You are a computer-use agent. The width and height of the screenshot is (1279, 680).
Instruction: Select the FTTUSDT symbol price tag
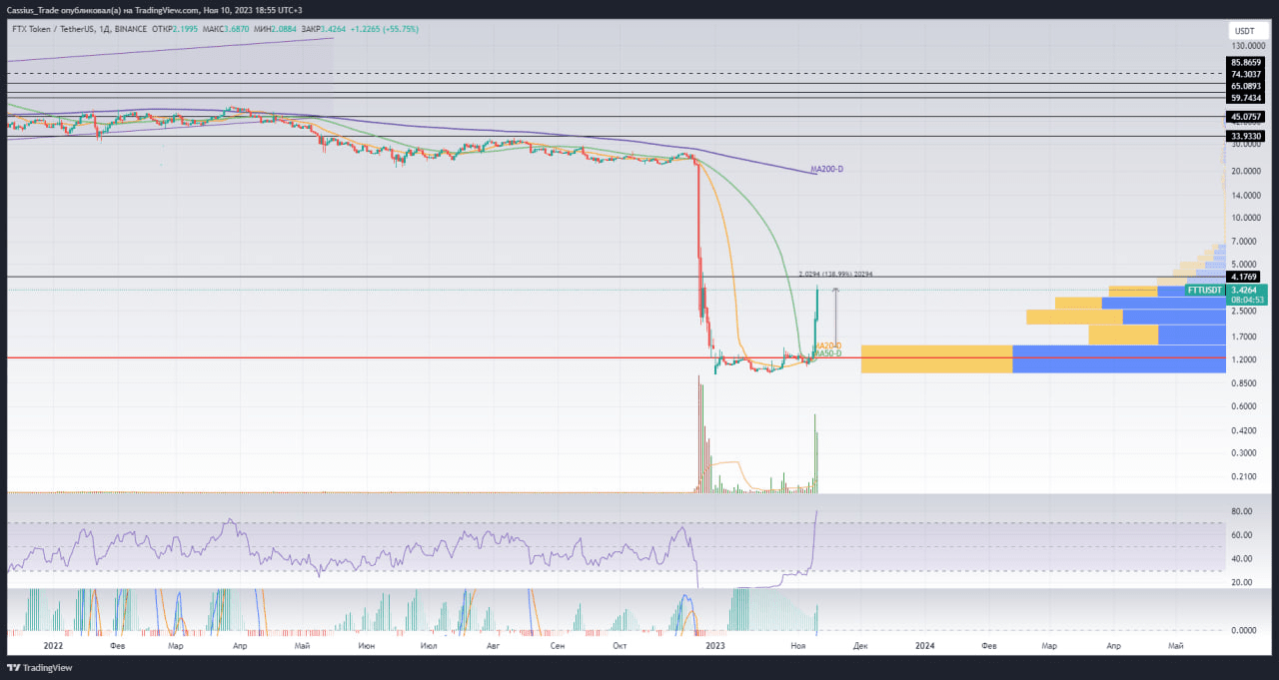click(x=1205, y=290)
